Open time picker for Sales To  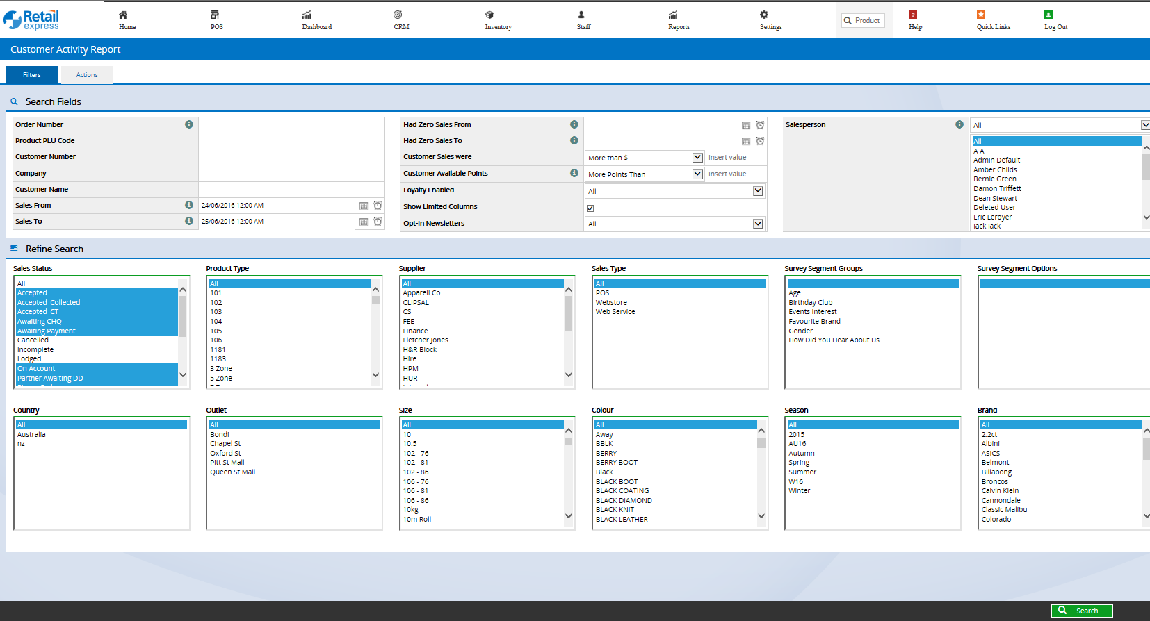coord(378,222)
